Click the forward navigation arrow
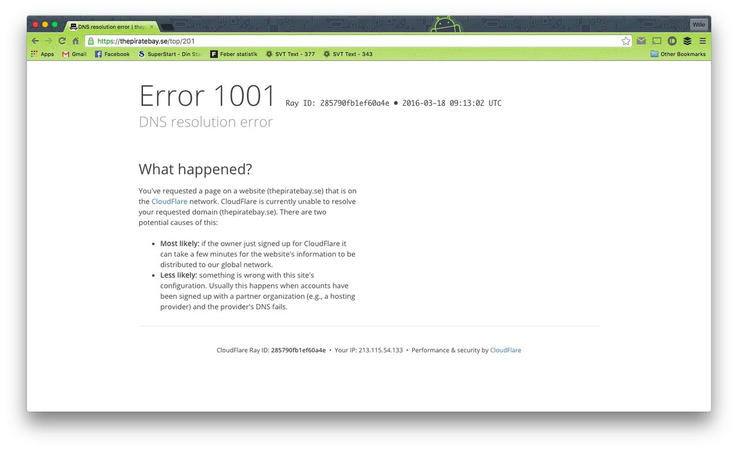Image resolution: width=738 pixels, height=450 pixels. [x=48, y=41]
